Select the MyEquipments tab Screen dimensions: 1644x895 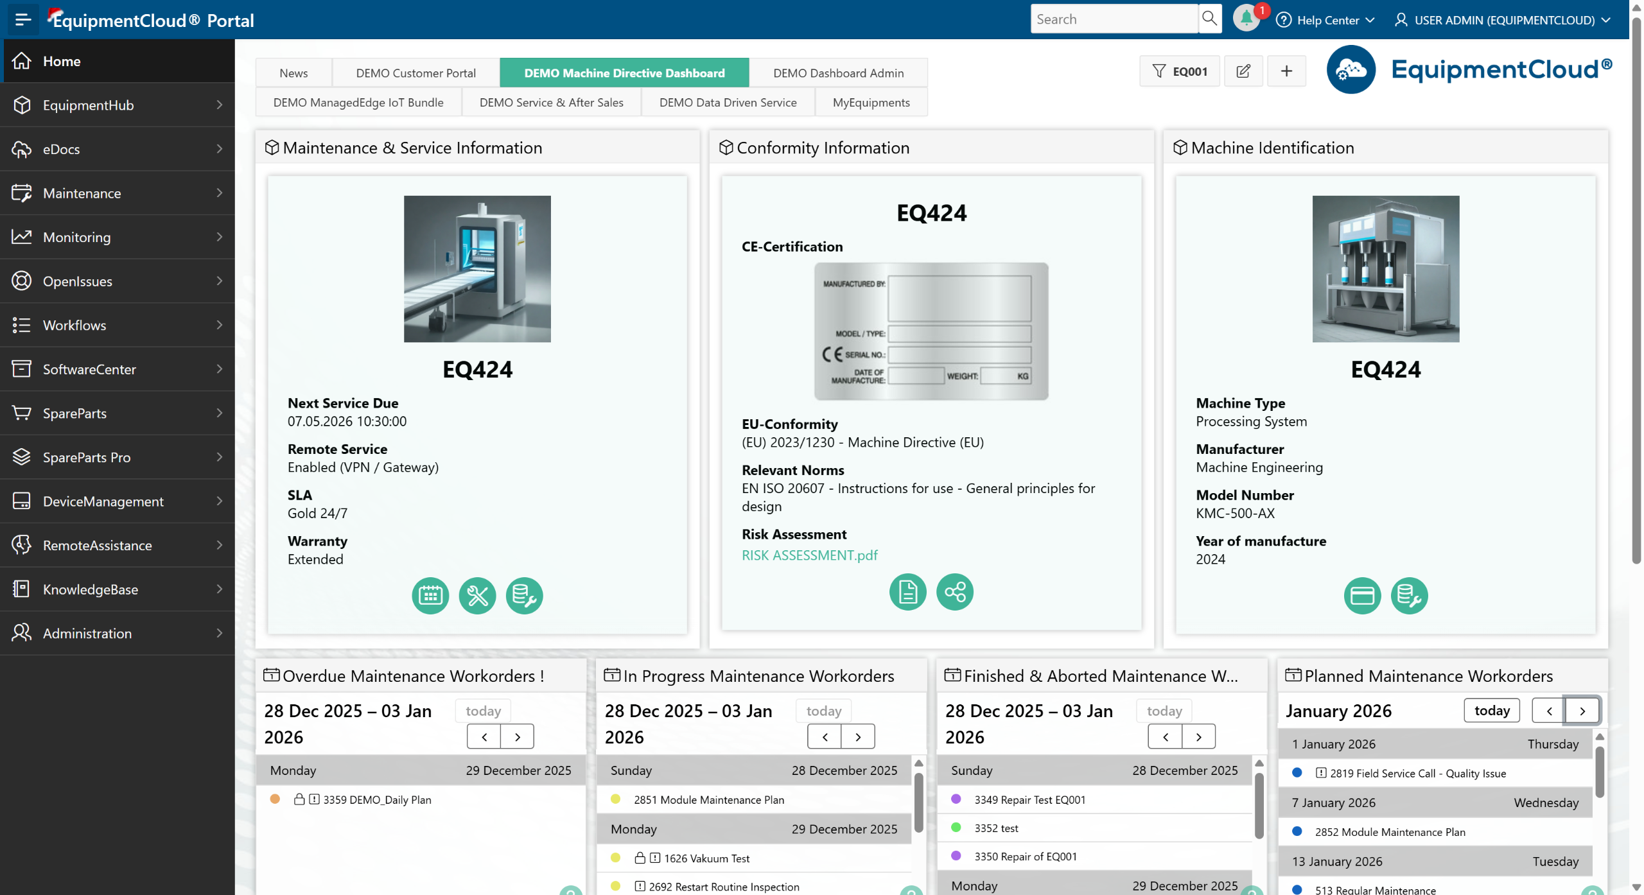871,102
